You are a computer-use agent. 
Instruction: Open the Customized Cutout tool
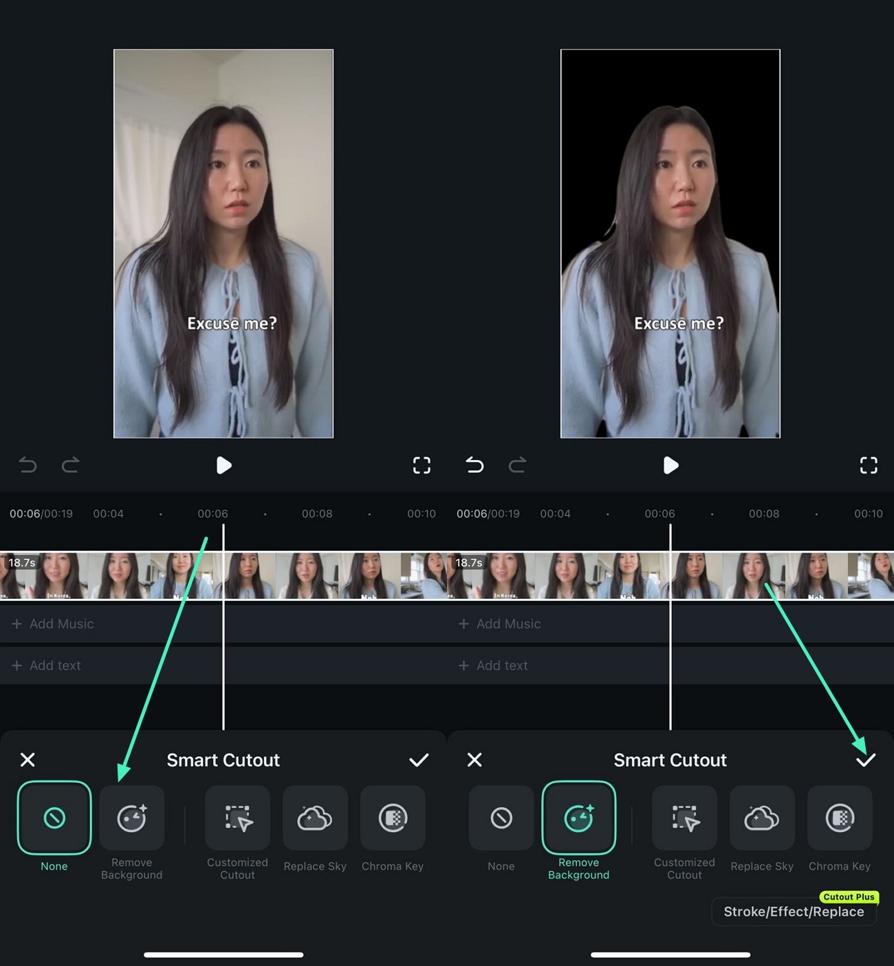click(x=237, y=818)
